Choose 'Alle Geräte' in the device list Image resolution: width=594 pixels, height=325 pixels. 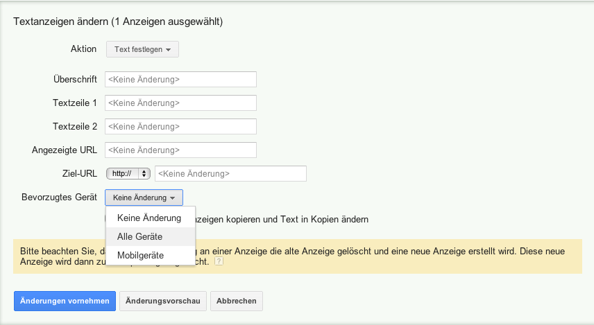tap(139, 236)
